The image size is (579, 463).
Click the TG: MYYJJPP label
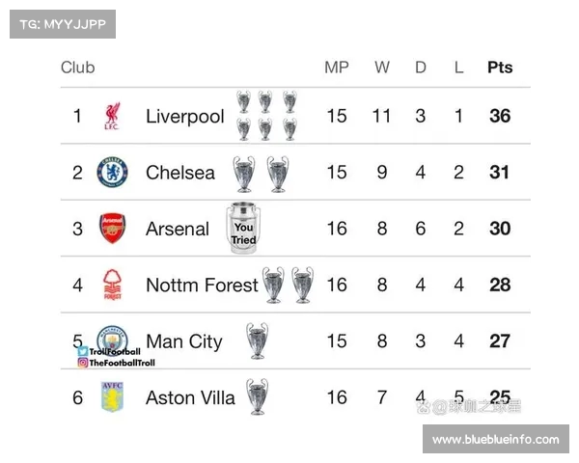pos(63,24)
